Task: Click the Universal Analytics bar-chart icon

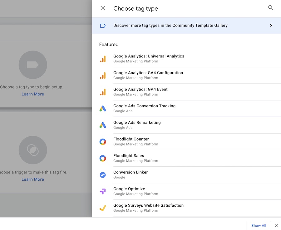Action: click(x=103, y=59)
